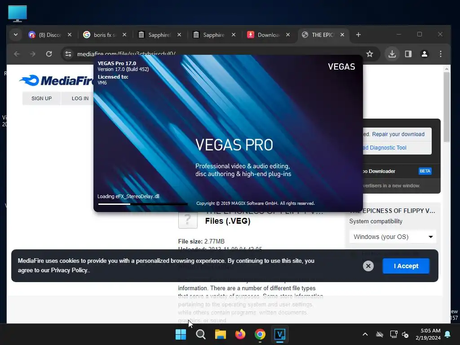460x345 pixels.
Task: Open Windows Search from taskbar
Action: (x=201, y=334)
